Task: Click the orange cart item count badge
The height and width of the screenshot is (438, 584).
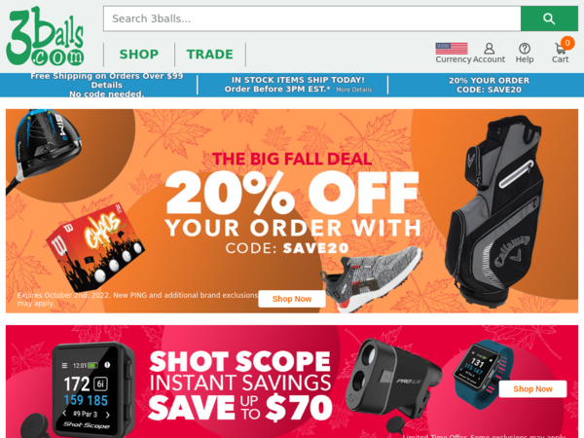Action: point(567,43)
